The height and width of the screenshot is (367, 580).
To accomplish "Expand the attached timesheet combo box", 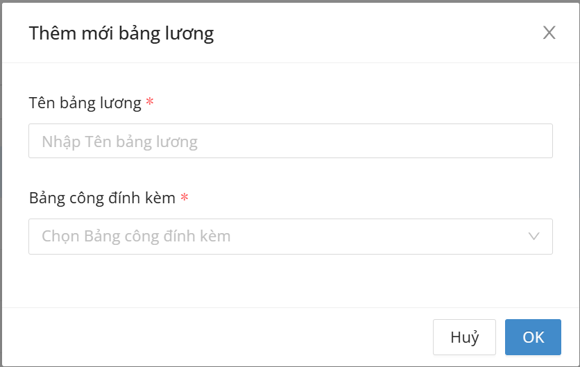I will click(416, 237).
